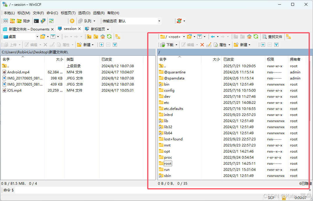Sort remote panel by 权限 column
This screenshot has width=313, height=201.
click(277, 59)
